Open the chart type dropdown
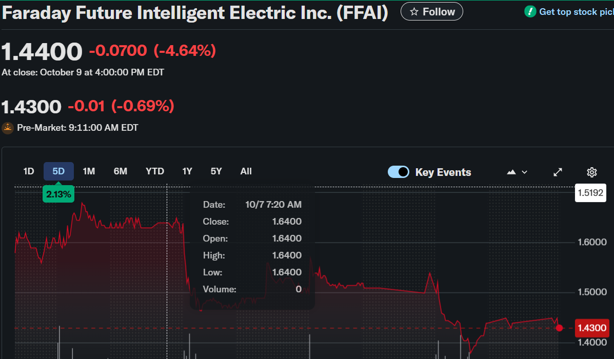This screenshot has width=614, height=359. 517,172
